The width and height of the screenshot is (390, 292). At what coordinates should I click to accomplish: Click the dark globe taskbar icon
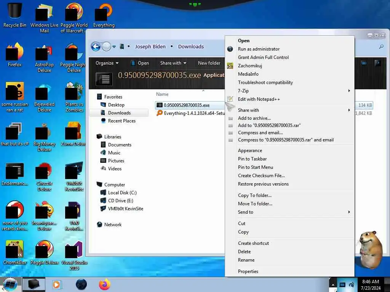pyautogui.click(x=81, y=284)
